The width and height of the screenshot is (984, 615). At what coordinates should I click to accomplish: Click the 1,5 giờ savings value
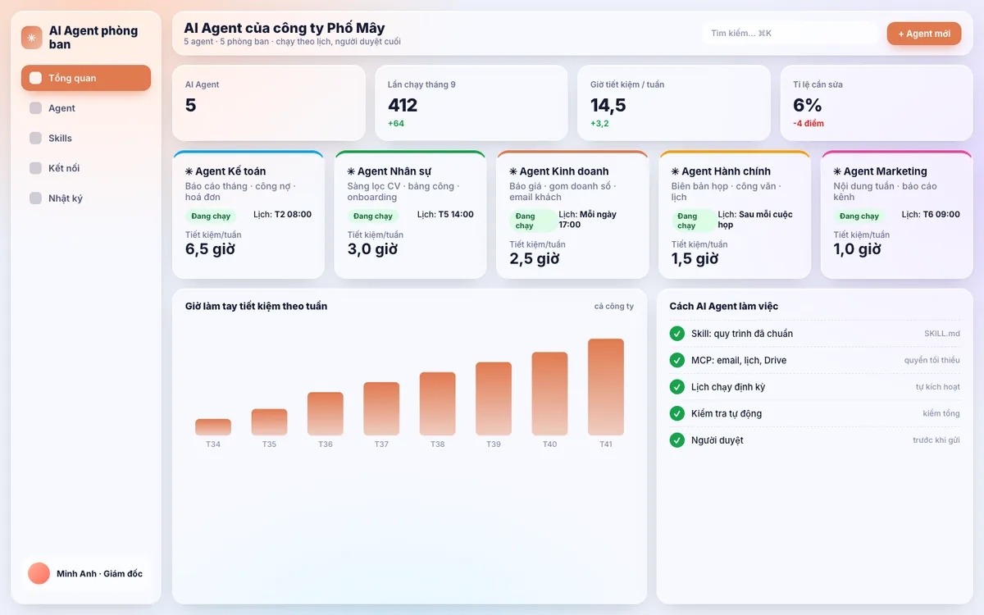tap(695, 259)
